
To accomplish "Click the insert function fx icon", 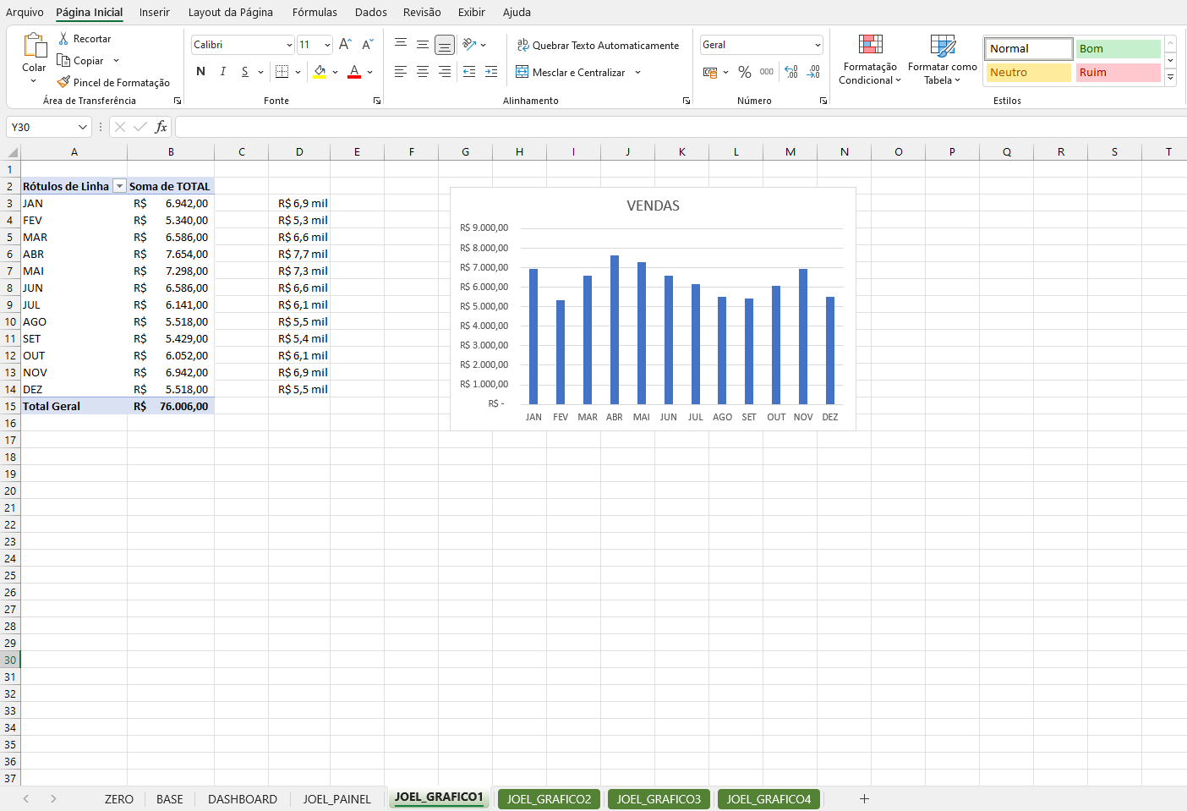I will tap(161, 127).
